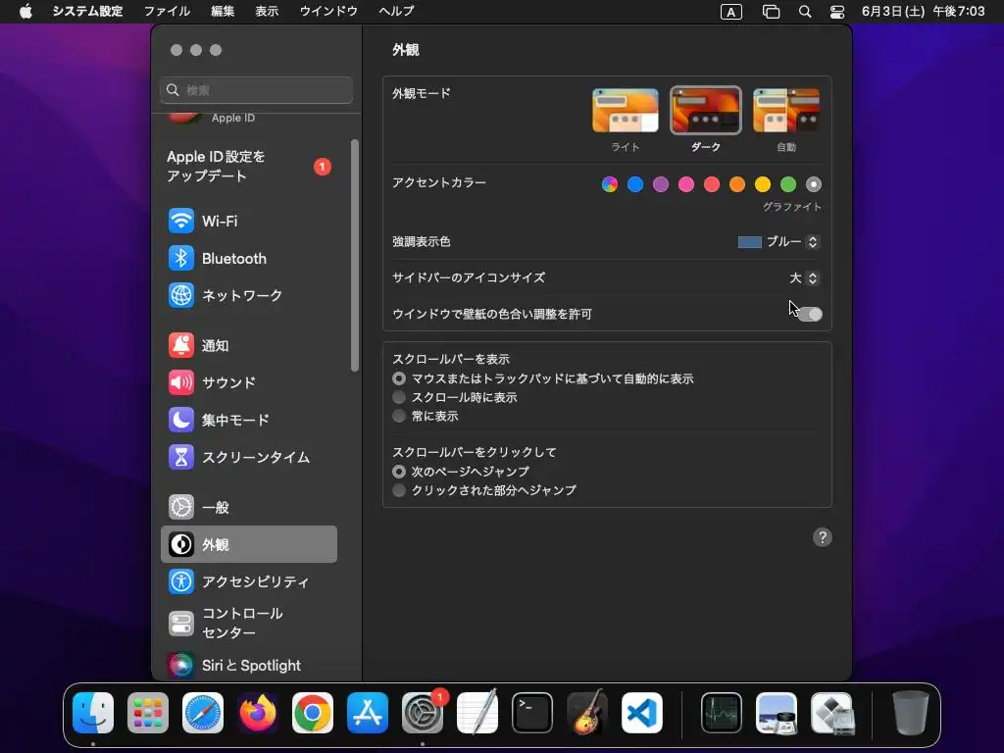Choose yellow accent color
Screen dimensions: 1004x753
763,184
